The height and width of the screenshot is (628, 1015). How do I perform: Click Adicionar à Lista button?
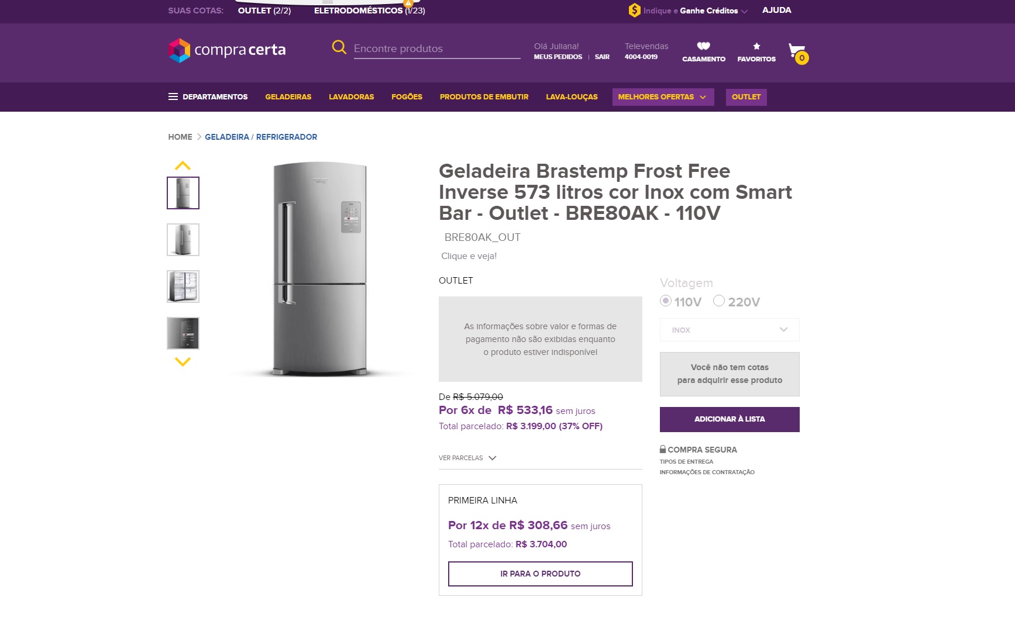point(729,419)
